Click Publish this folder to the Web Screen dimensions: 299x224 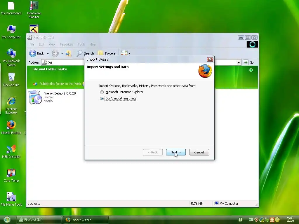tap(60, 84)
